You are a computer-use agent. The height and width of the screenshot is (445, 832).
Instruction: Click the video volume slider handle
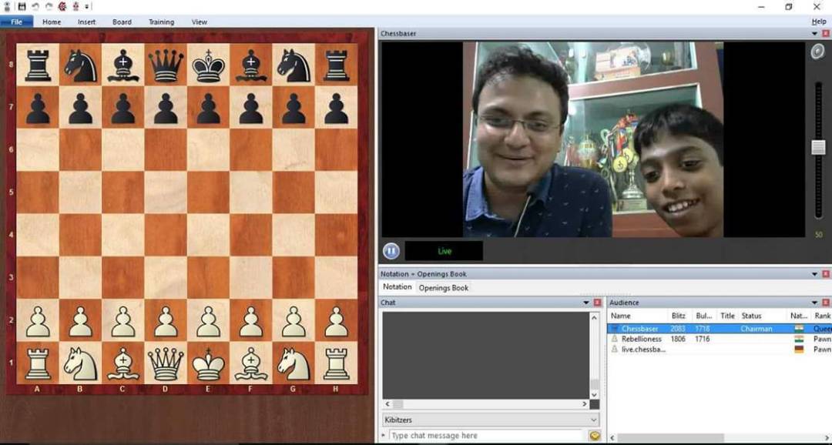(818, 148)
